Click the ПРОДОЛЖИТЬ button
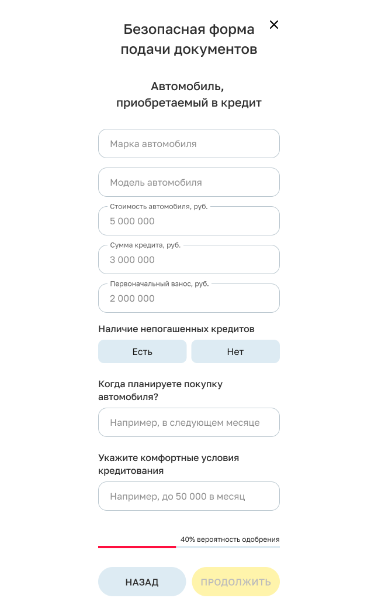Screen dimensions: 378x615 (236, 582)
